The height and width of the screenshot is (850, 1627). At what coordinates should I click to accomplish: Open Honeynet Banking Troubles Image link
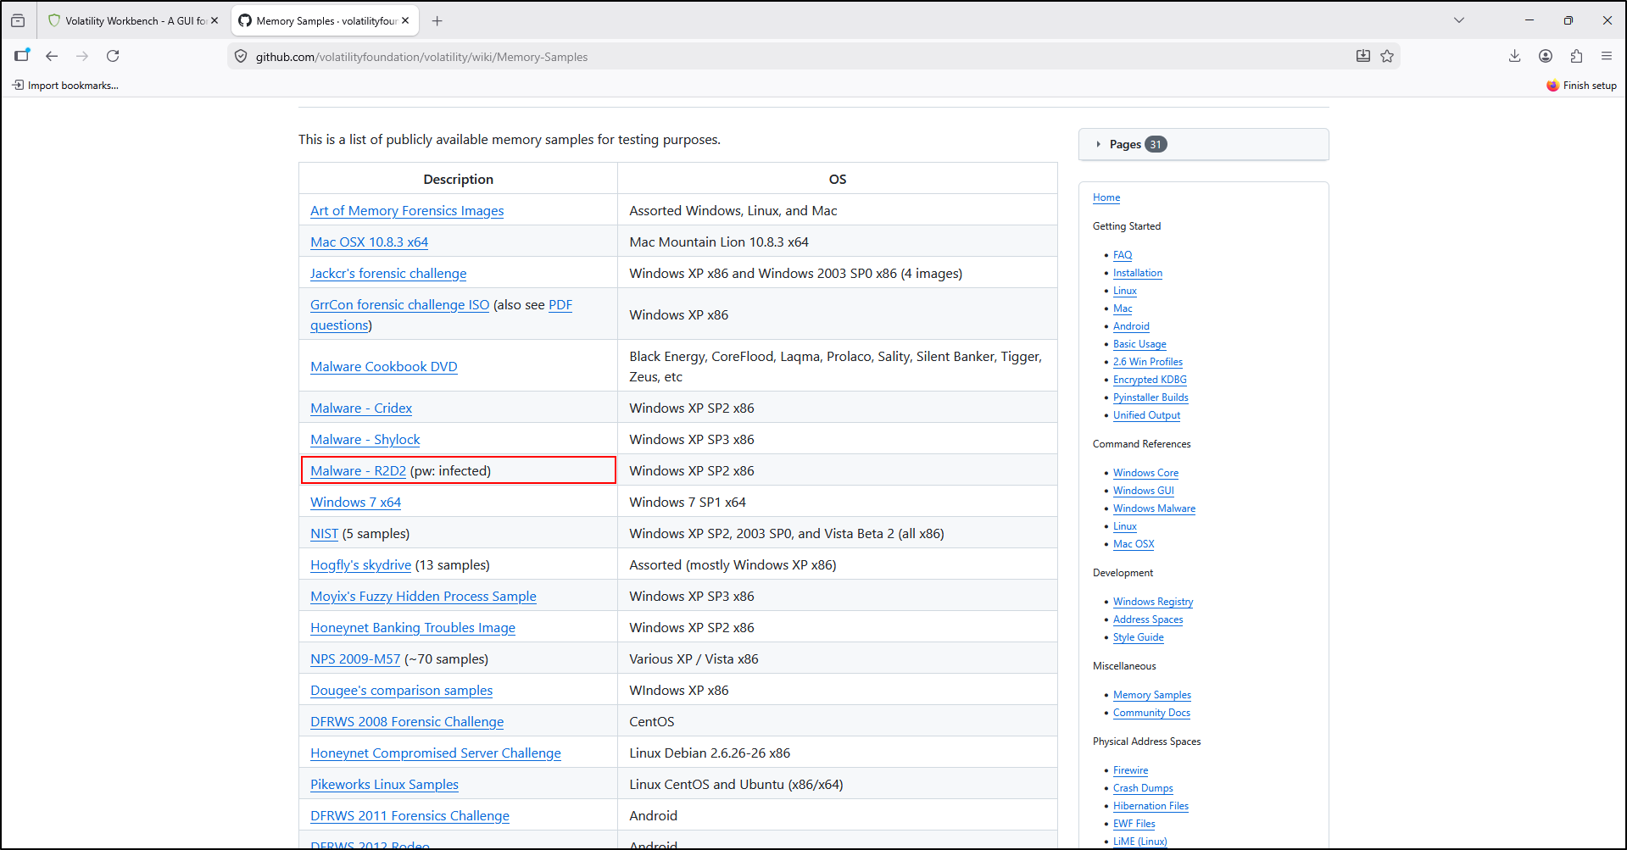pos(413,628)
